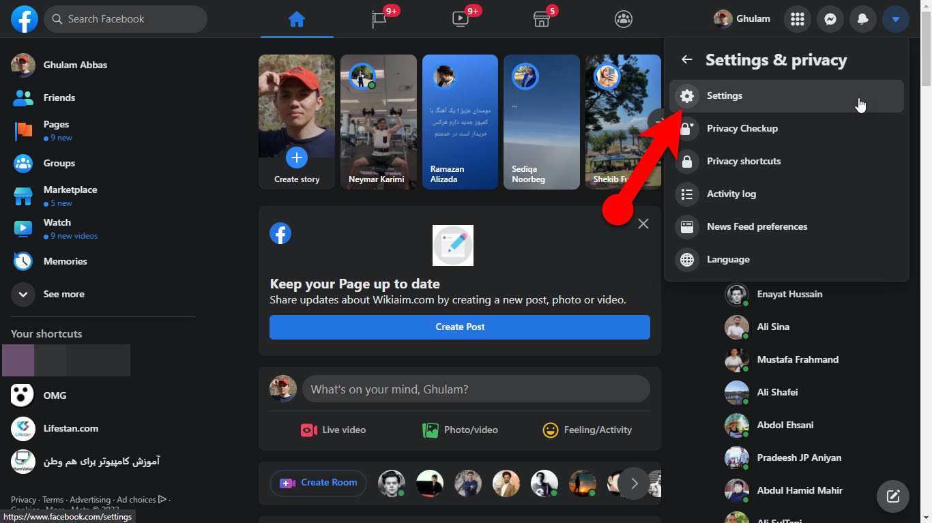Go to Marketplace tab in top navigation

tap(542, 19)
